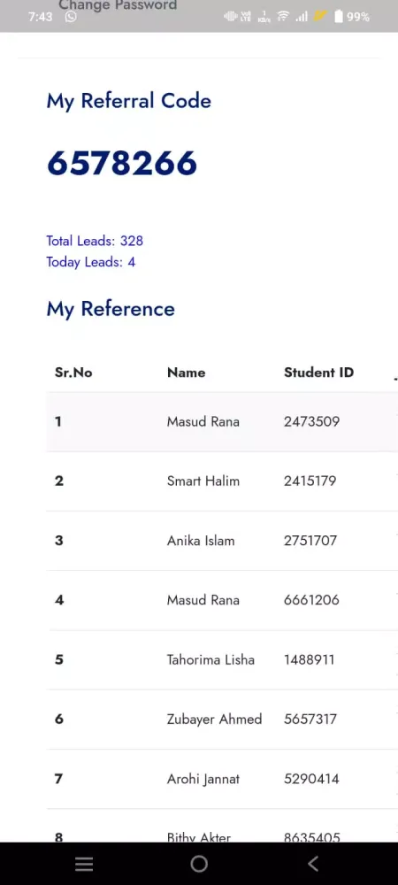The width and height of the screenshot is (398, 885).
Task: Select the Anika Islam row
Action: [222, 541]
